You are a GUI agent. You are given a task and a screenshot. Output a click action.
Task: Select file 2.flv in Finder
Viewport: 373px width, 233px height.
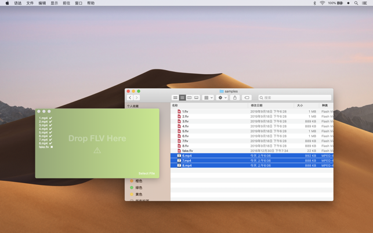coord(252,116)
